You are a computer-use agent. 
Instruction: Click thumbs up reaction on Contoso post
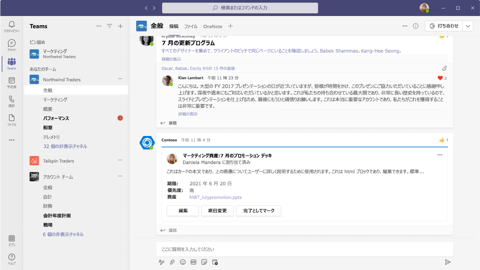click(x=442, y=140)
